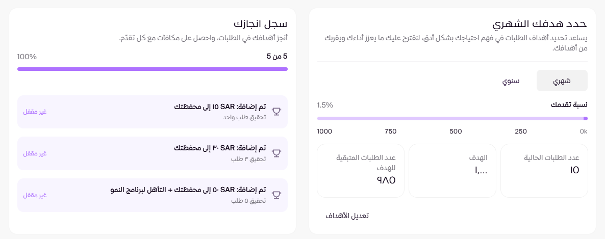The height and width of the screenshot is (239, 605).
Task: Click the 500 mark on progress scale
Action: point(456,131)
